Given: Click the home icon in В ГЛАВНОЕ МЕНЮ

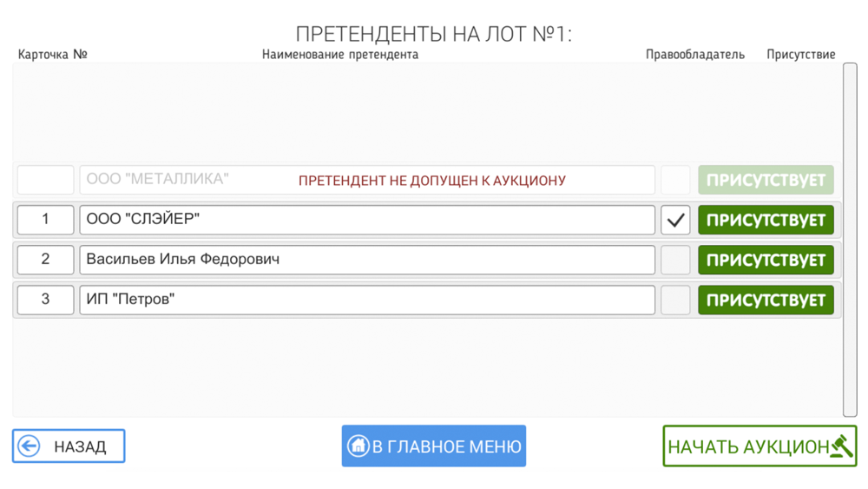Looking at the screenshot, I should coord(358,446).
